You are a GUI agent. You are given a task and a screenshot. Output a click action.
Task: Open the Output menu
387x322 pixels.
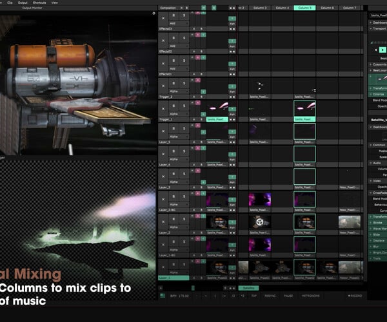tap(23, 3)
